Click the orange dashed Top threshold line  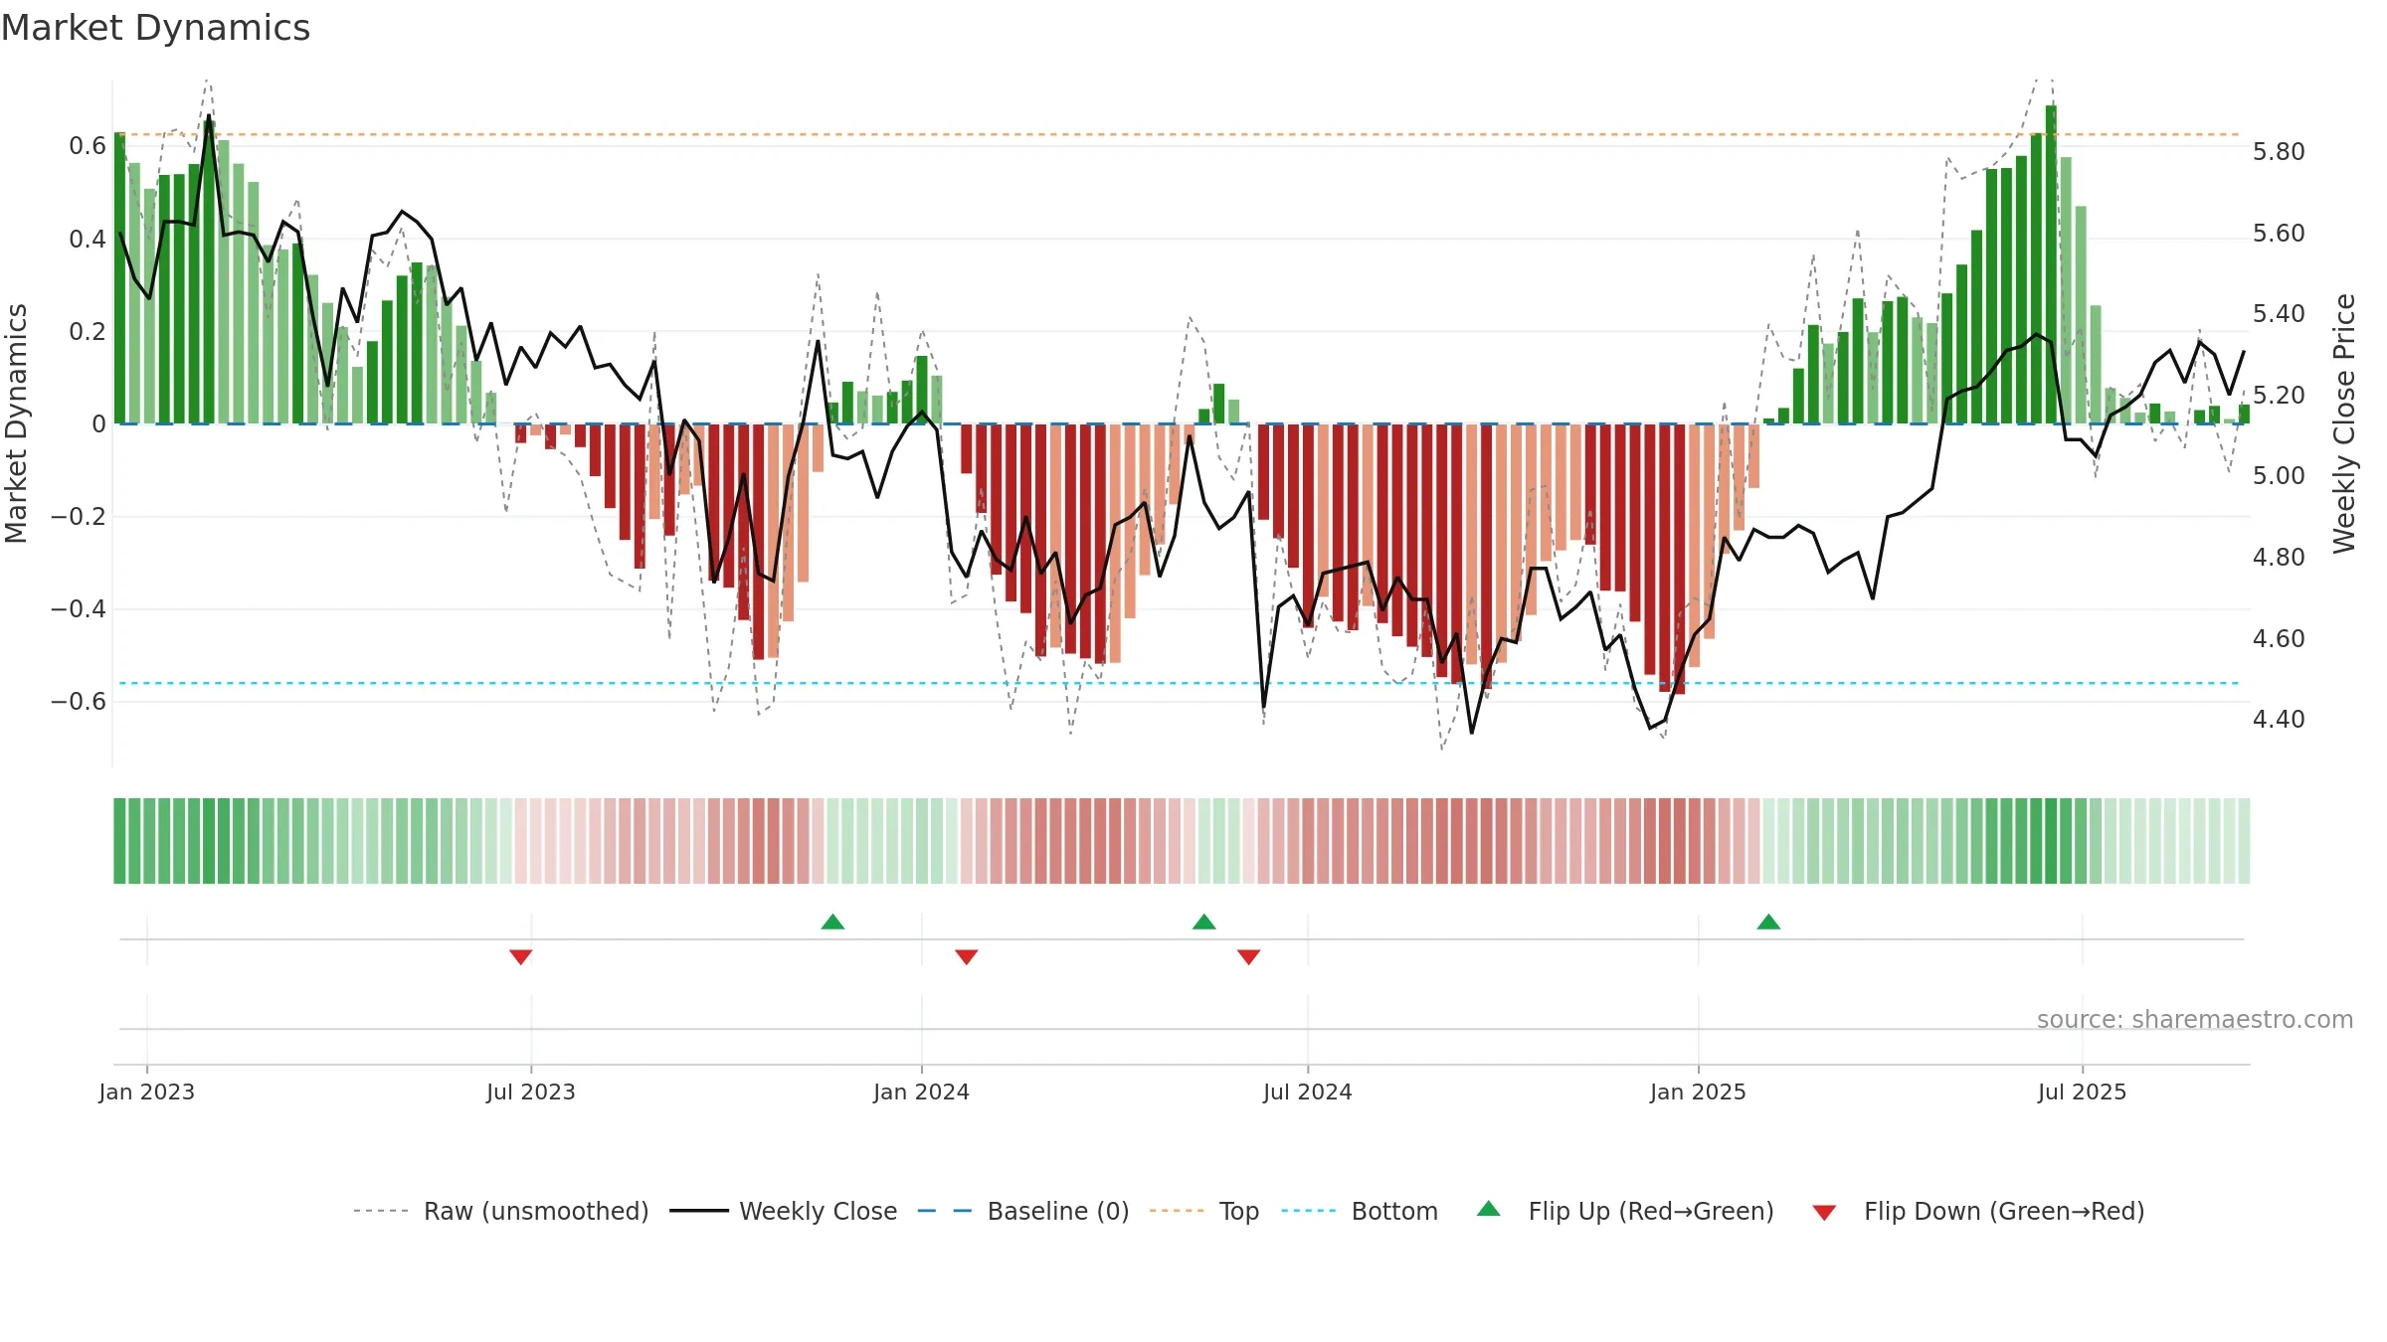(1180, 134)
